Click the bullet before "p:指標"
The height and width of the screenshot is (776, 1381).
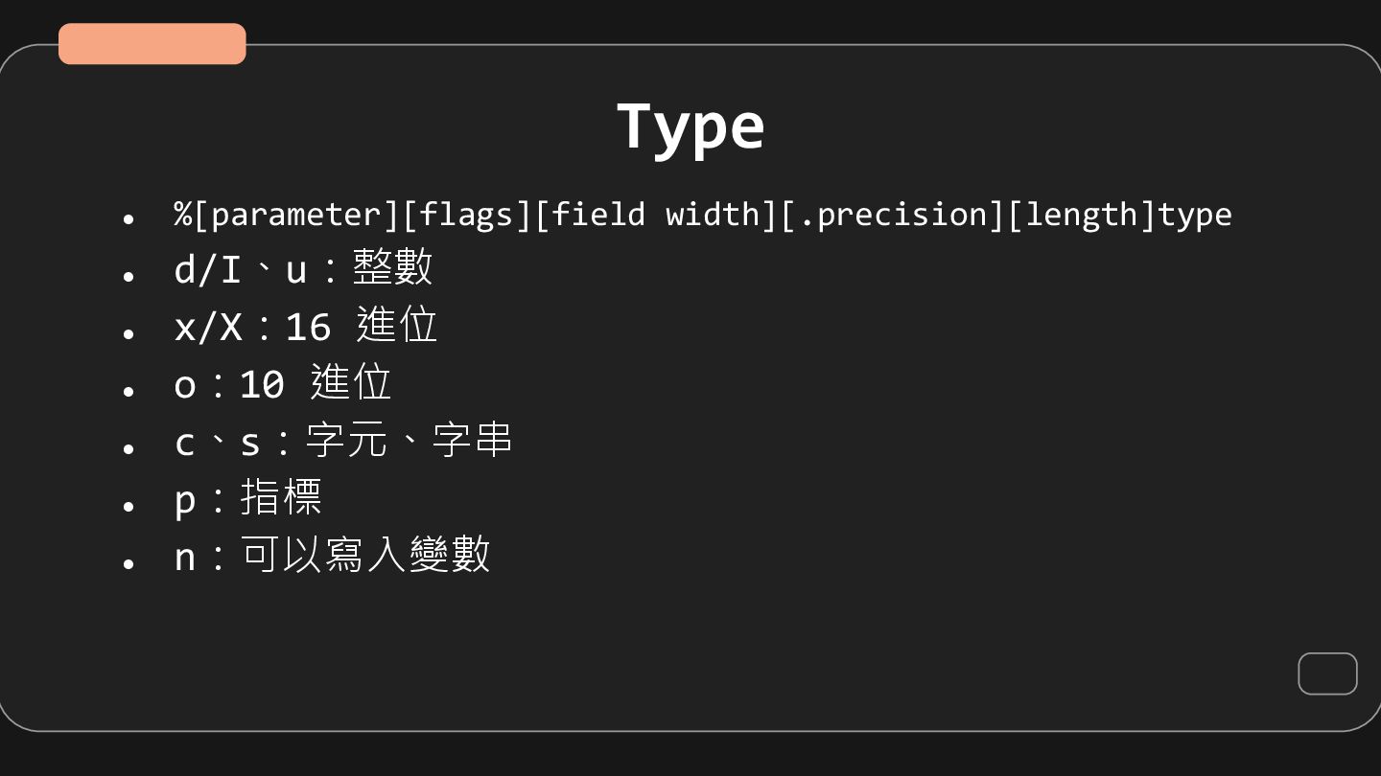click(129, 506)
